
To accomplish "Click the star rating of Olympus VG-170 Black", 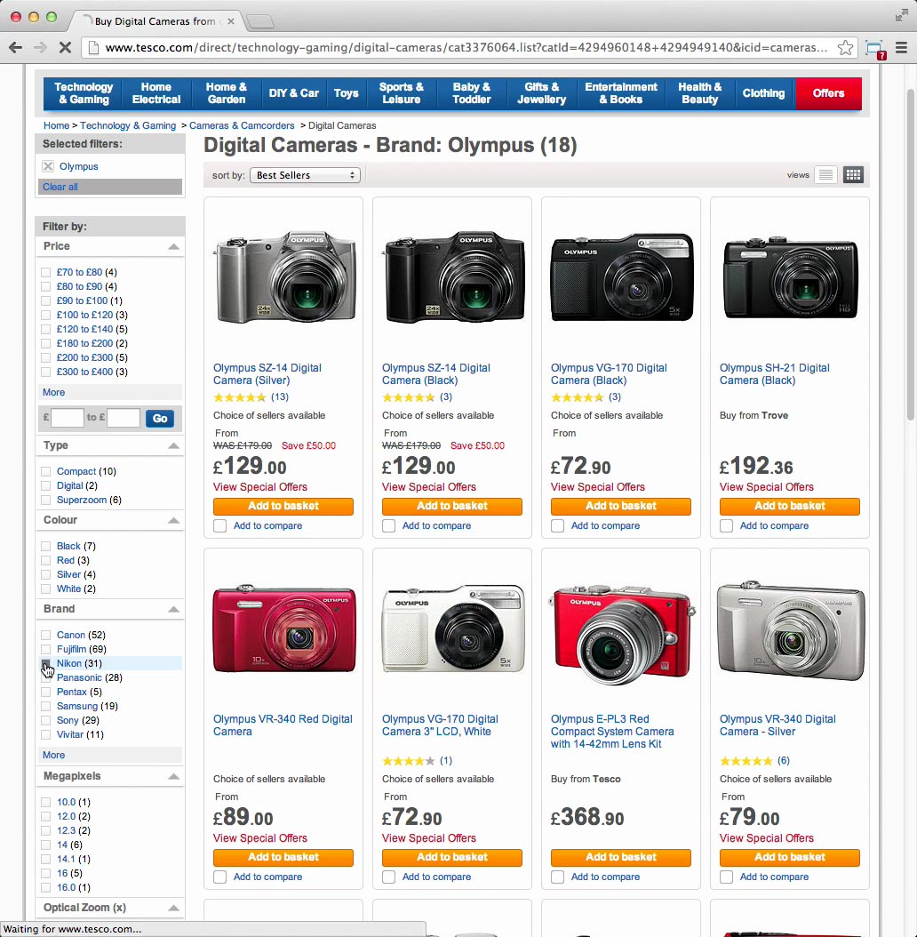I will (577, 397).
